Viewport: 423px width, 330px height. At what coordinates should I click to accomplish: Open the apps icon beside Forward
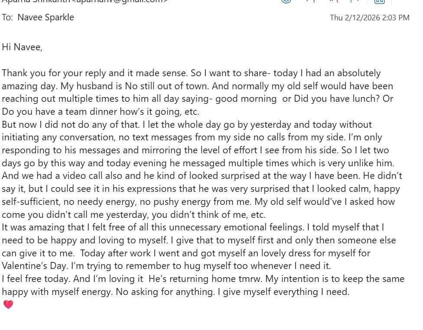point(379,1)
